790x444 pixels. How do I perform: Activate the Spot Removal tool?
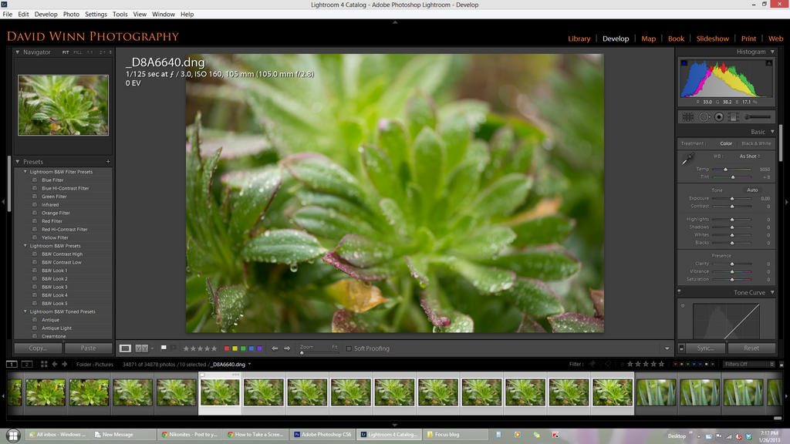(x=704, y=117)
